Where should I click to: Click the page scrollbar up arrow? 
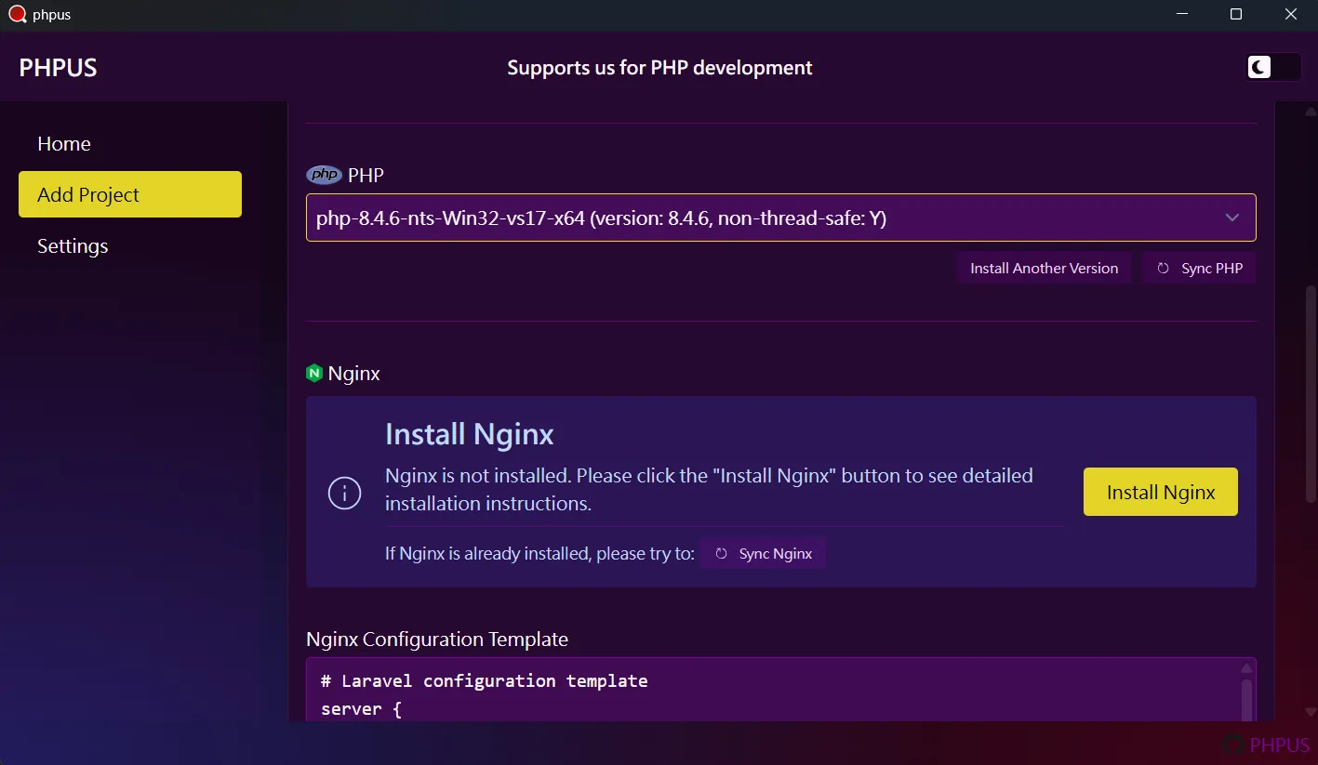[1311, 112]
